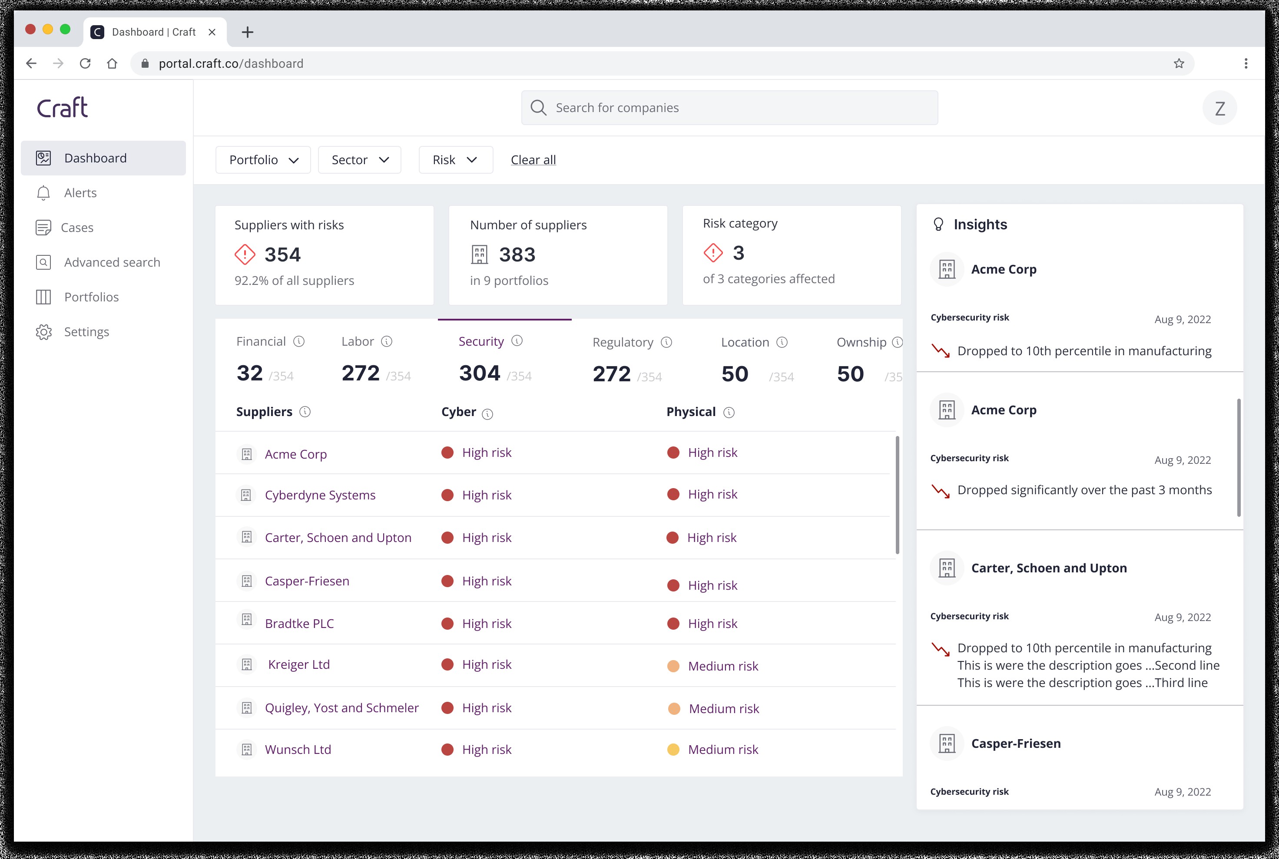This screenshot has width=1279, height=859.
Task: Click the Clear all link
Action: tap(533, 160)
